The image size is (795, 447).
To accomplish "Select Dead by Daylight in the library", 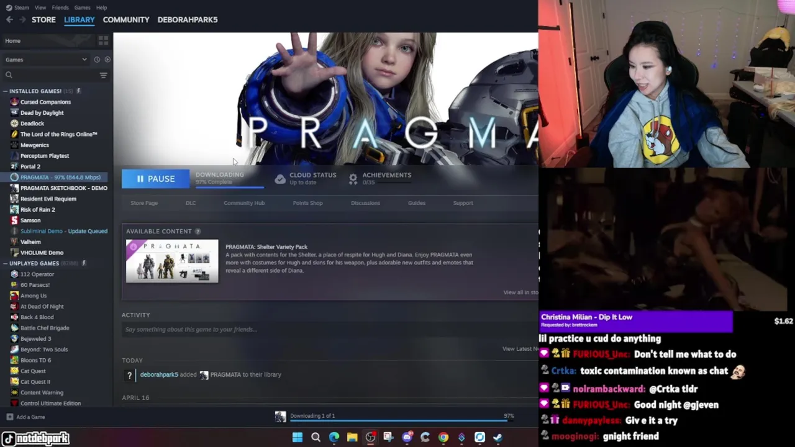I will 42,113.
